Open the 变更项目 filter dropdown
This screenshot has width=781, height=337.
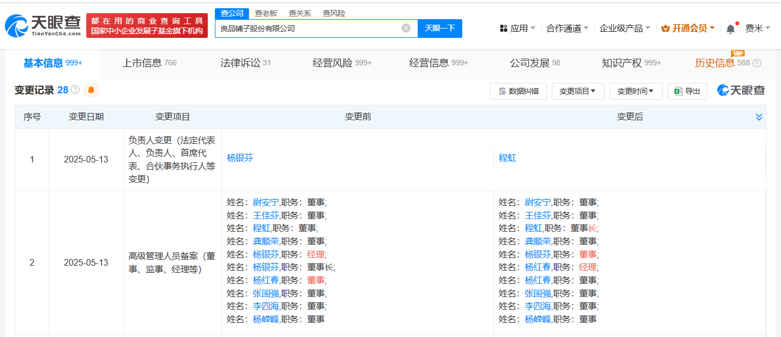click(x=578, y=91)
